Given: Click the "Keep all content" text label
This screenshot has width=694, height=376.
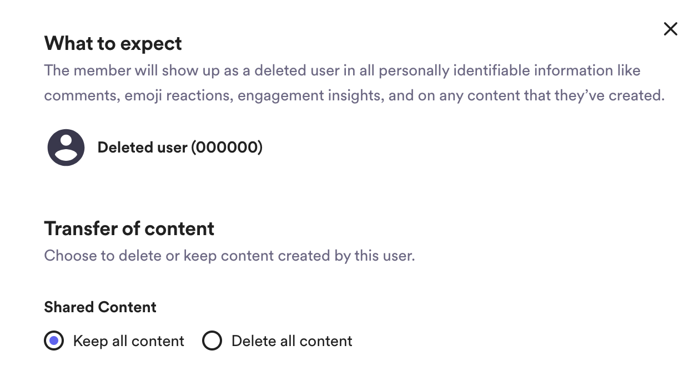Looking at the screenshot, I should coord(128,341).
